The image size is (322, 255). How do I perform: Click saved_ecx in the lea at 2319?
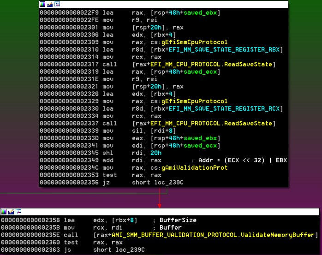pyautogui.click(x=200, y=72)
